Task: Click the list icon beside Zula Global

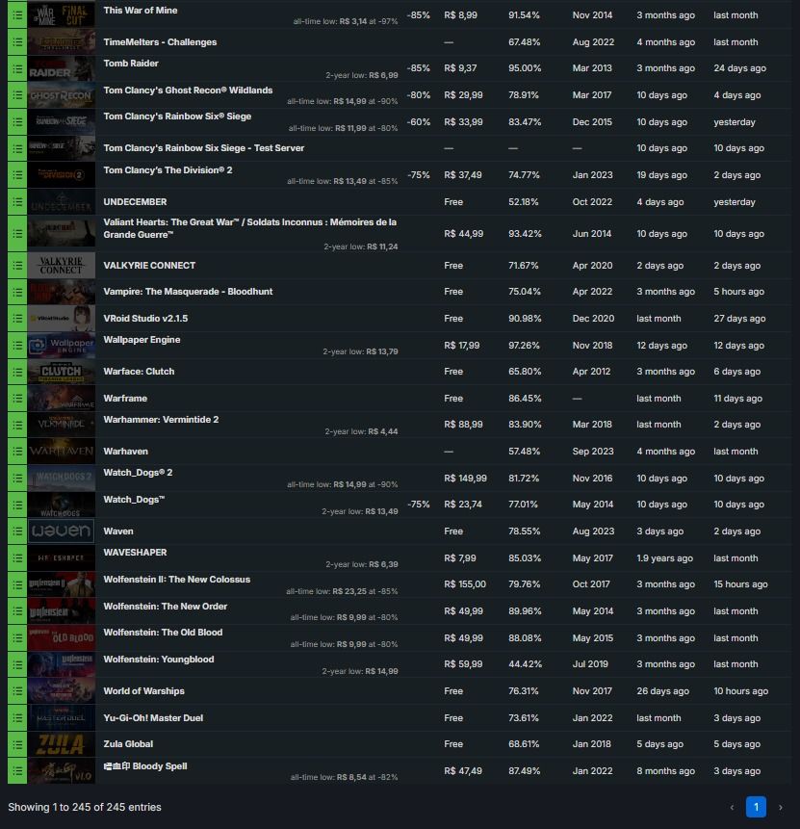Action: [17, 744]
